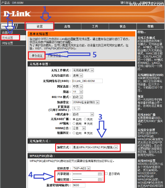
Task: Click the 无线网络标识(SSID) help heading
Action: (150, 75)
